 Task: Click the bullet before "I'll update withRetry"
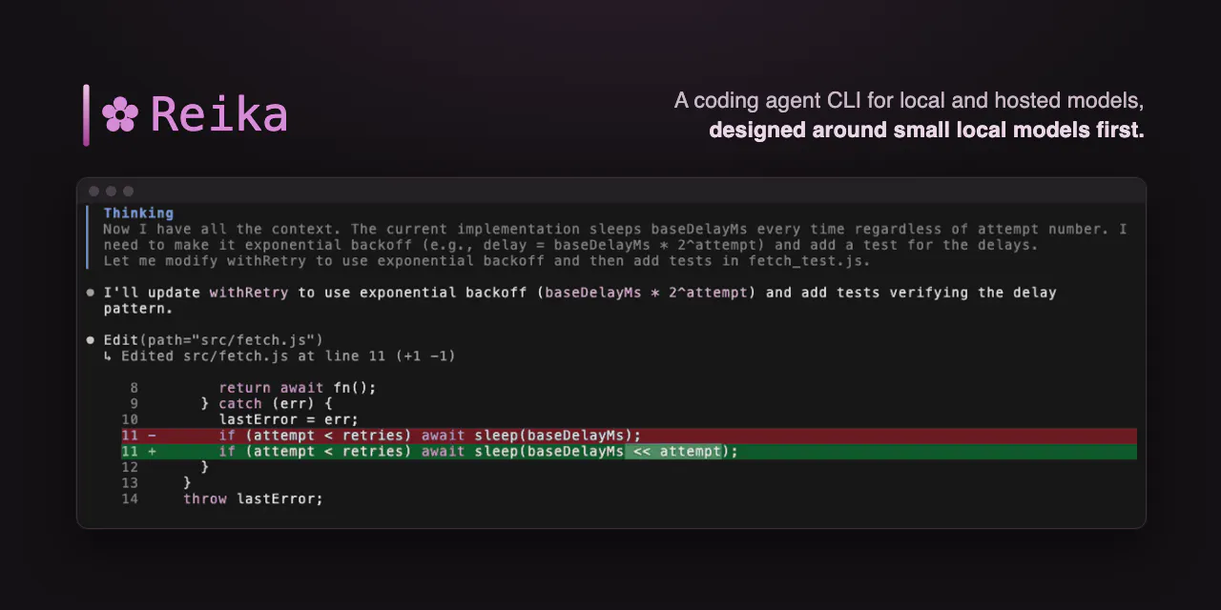click(x=91, y=293)
